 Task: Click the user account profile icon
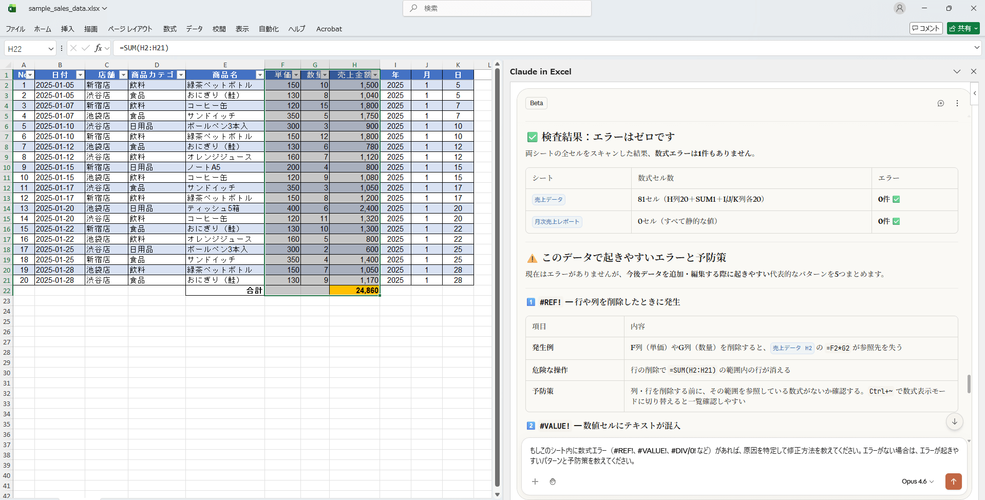[x=899, y=8]
